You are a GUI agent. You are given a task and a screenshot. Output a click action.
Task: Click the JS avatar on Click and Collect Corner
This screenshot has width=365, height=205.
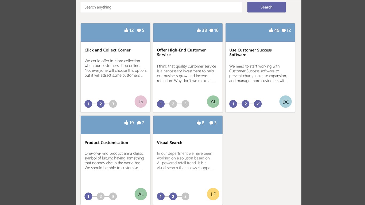(x=141, y=101)
